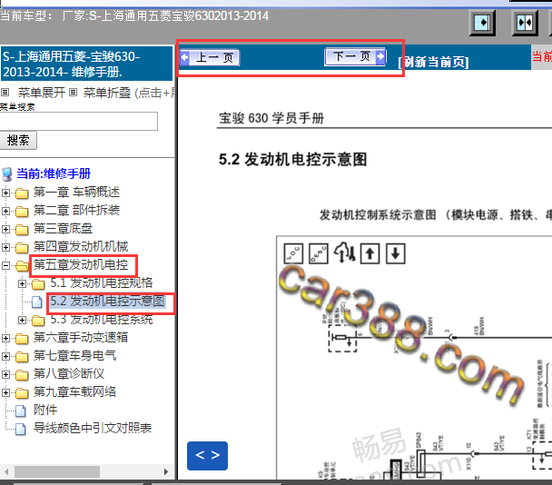Click sidebar scrollbar left arrow
The width and height of the screenshot is (552, 485).
click(x=6, y=471)
